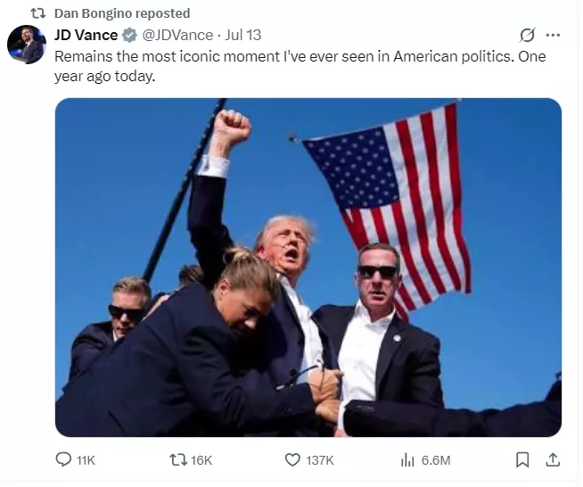Screen dimensions: 583x487
Task: Click the small repost icon above the author
Action: pos(38,13)
